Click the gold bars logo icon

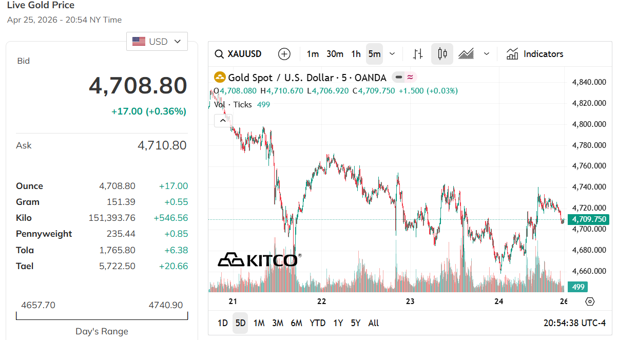point(220,78)
